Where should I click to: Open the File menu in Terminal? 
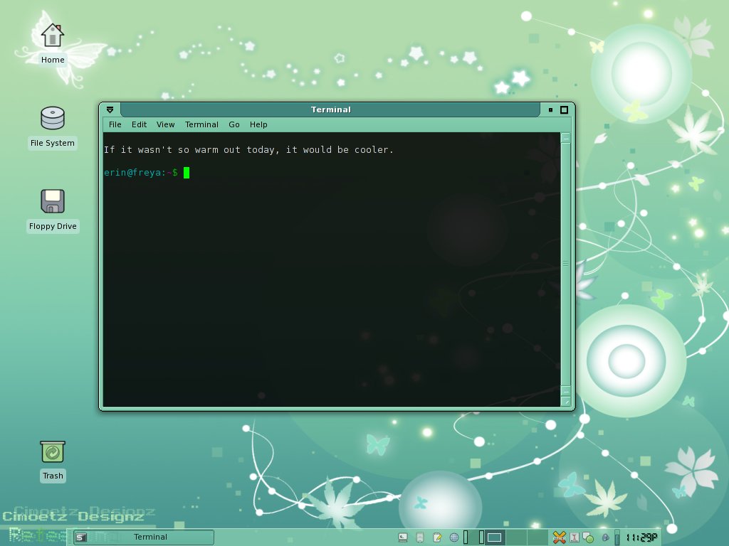tap(115, 124)
